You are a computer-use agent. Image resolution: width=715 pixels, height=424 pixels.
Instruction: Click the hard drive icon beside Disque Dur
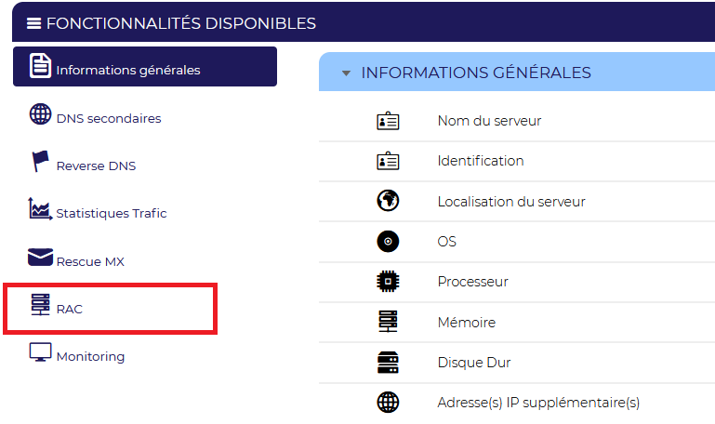point(388,363)
